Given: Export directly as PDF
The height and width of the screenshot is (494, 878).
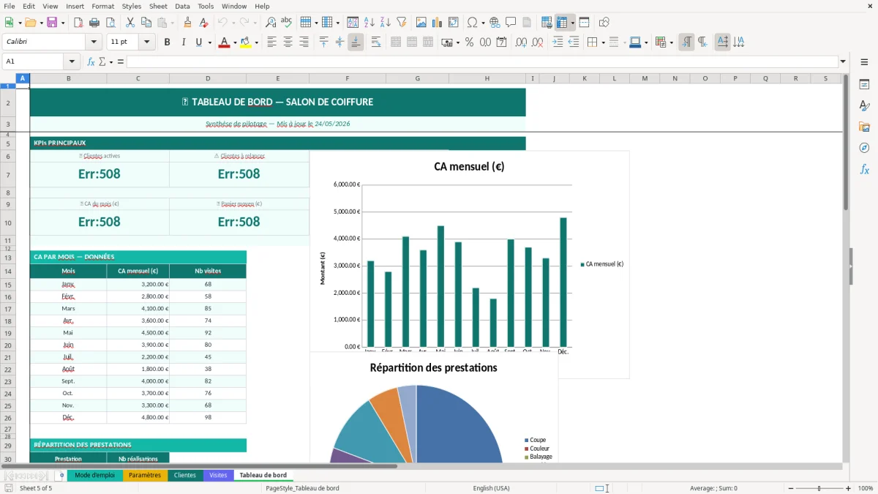Looking at the screenshot, I should click(x=78, y=23).
